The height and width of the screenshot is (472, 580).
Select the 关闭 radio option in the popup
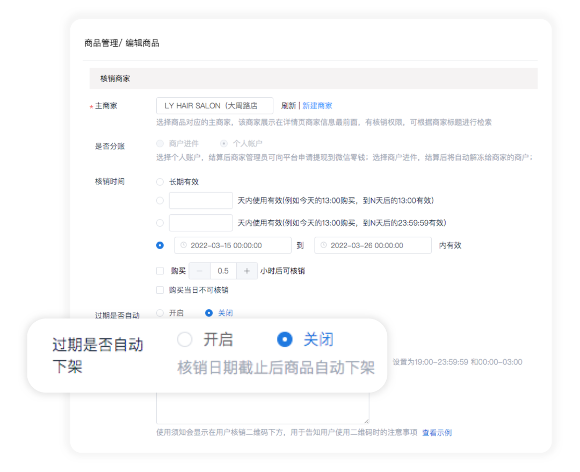(x=285, y=339)
